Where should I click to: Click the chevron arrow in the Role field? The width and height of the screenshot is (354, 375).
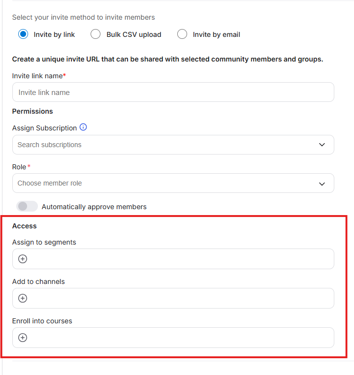click(322, 184)
